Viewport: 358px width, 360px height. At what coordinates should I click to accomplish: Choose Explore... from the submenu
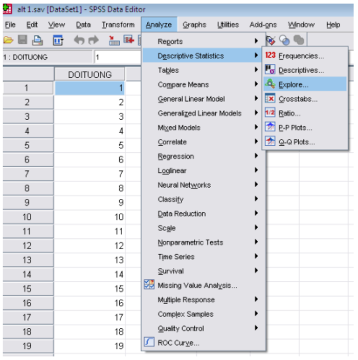coord(305,84)
